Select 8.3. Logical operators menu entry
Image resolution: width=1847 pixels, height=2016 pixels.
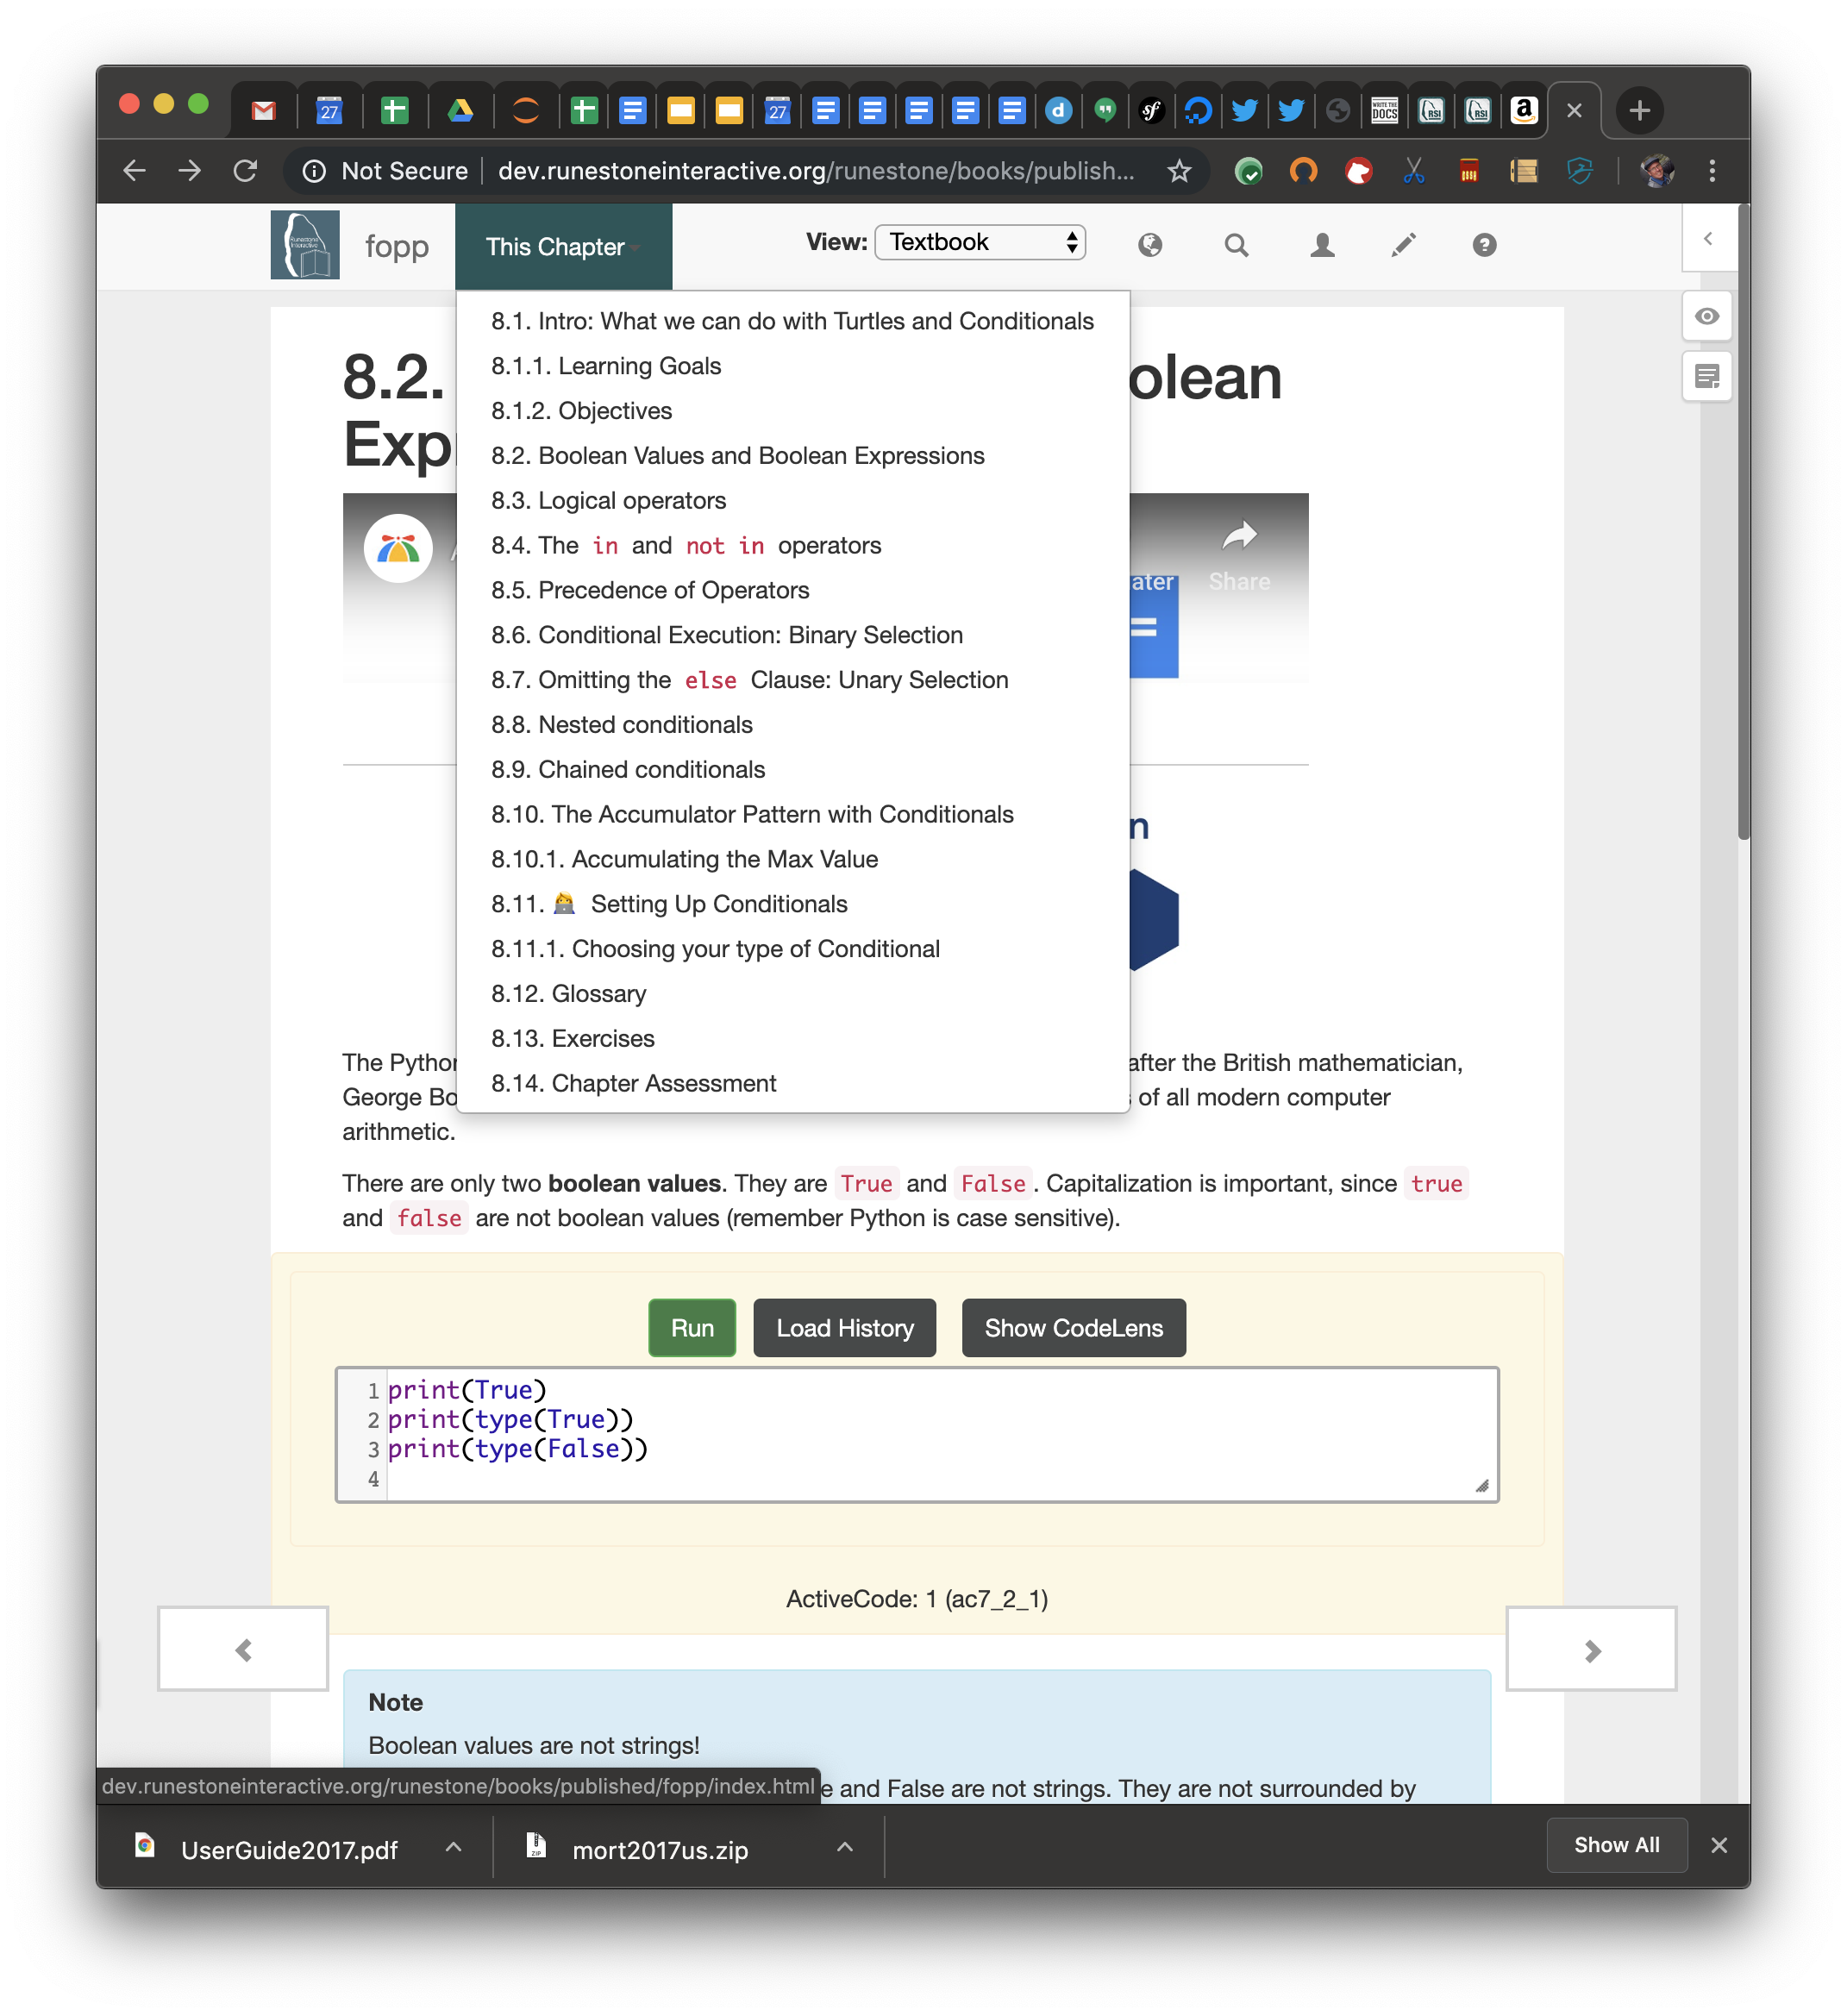608,501
